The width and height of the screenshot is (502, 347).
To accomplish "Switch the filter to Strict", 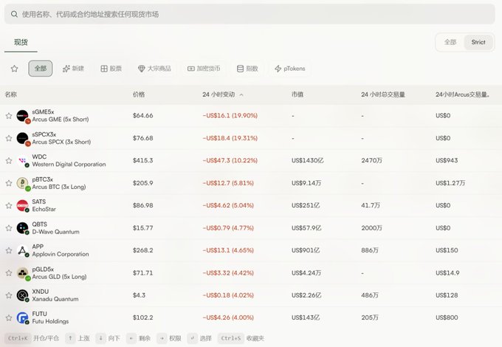I will pyautogui.click(x=478, y=42).
